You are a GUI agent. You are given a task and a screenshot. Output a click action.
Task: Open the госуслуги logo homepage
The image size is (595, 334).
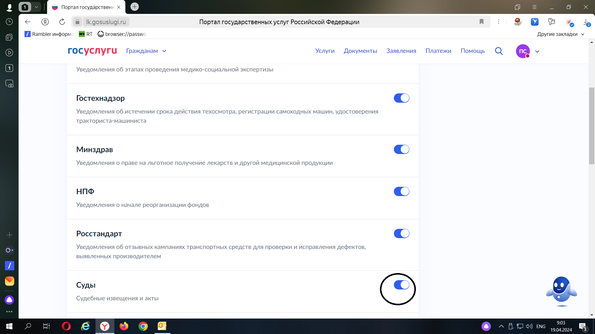(92, 51)
